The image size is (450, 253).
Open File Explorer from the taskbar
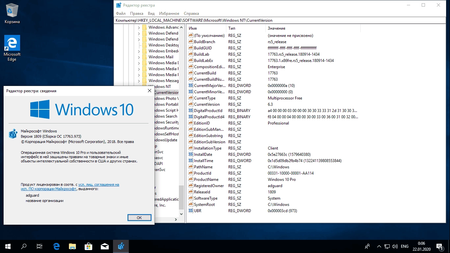pyautogui.click(x=72, y=246)
